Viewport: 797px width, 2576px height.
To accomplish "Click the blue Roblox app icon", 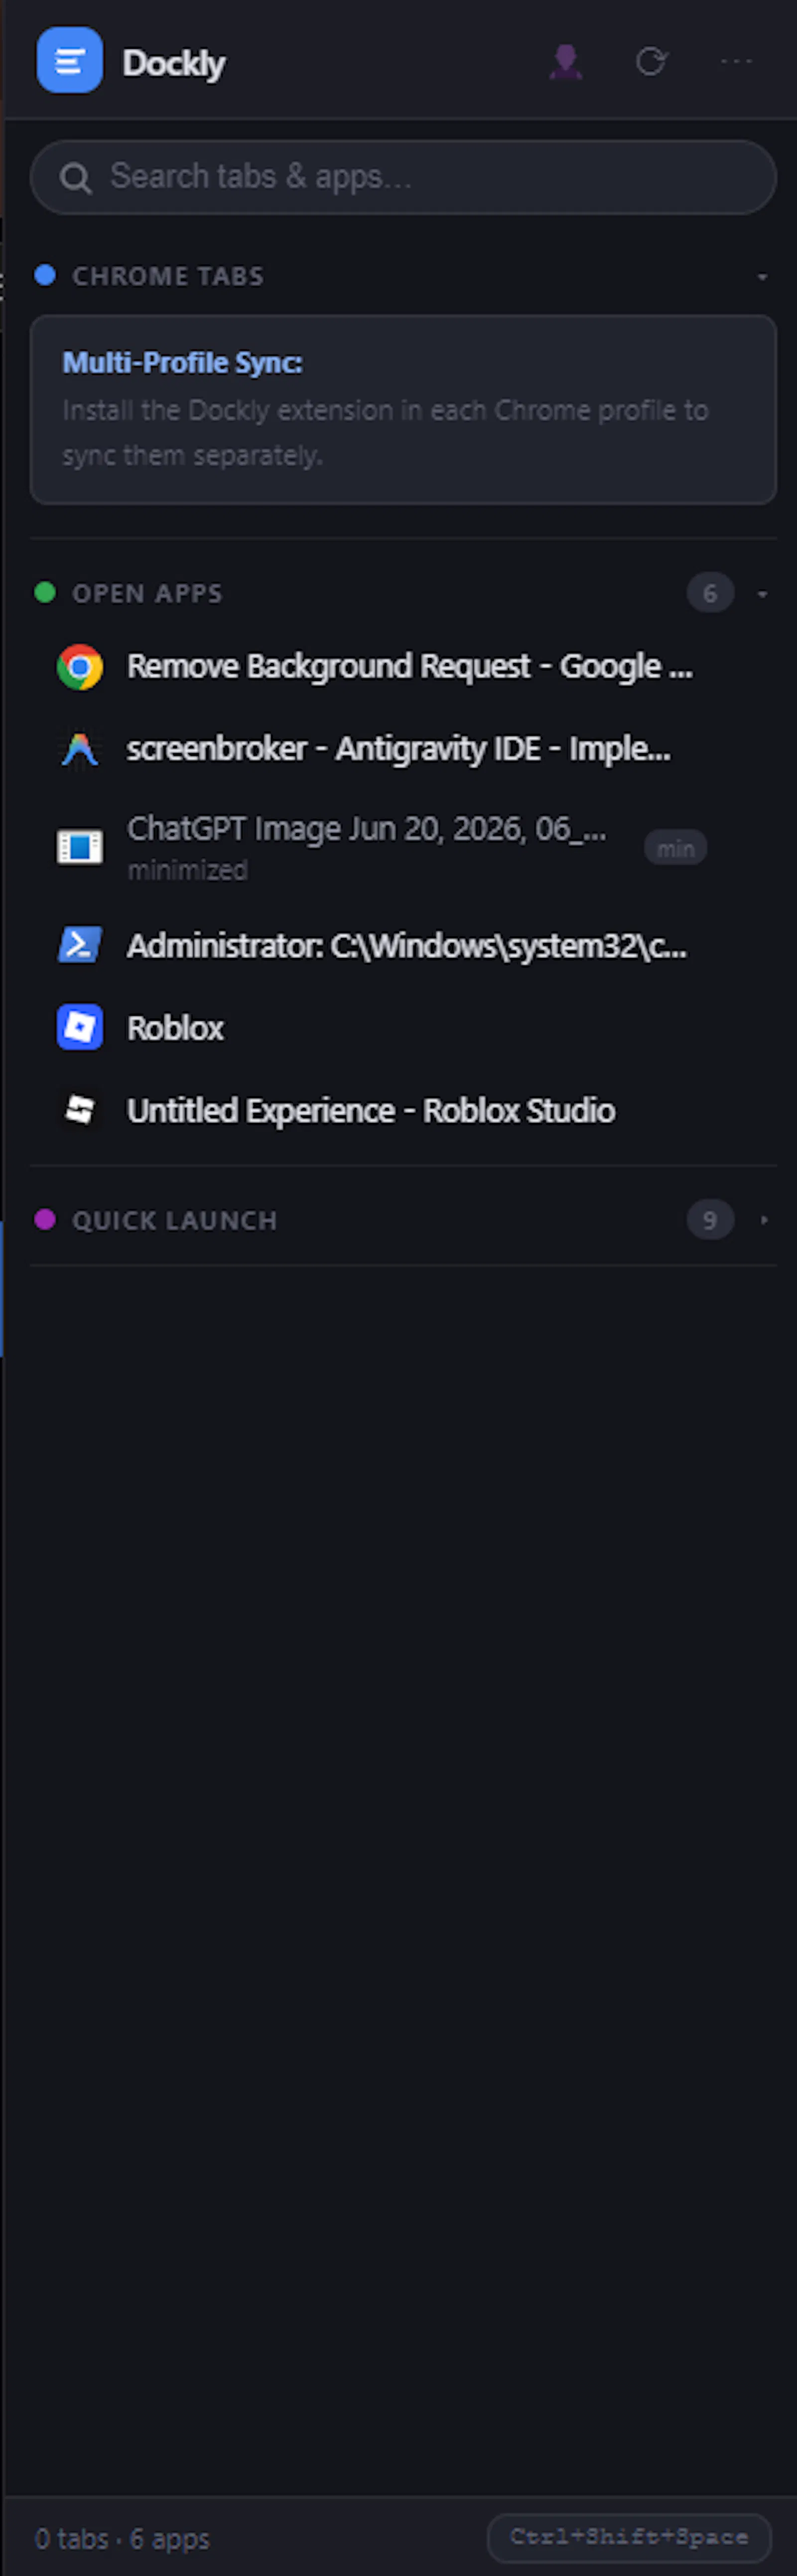I will tap(80, 1027).
